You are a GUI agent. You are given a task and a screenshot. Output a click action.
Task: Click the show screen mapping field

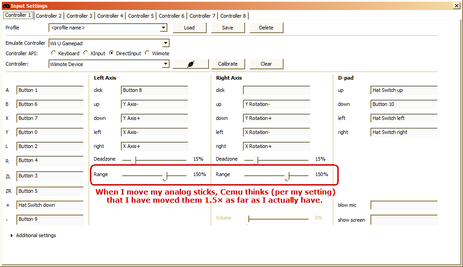pyautogui.click(x=404, y=220)
